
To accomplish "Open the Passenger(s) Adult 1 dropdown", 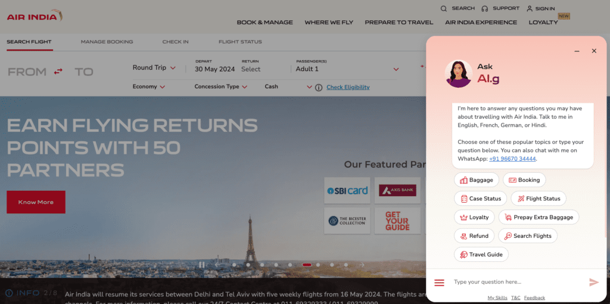I will 347,69.
